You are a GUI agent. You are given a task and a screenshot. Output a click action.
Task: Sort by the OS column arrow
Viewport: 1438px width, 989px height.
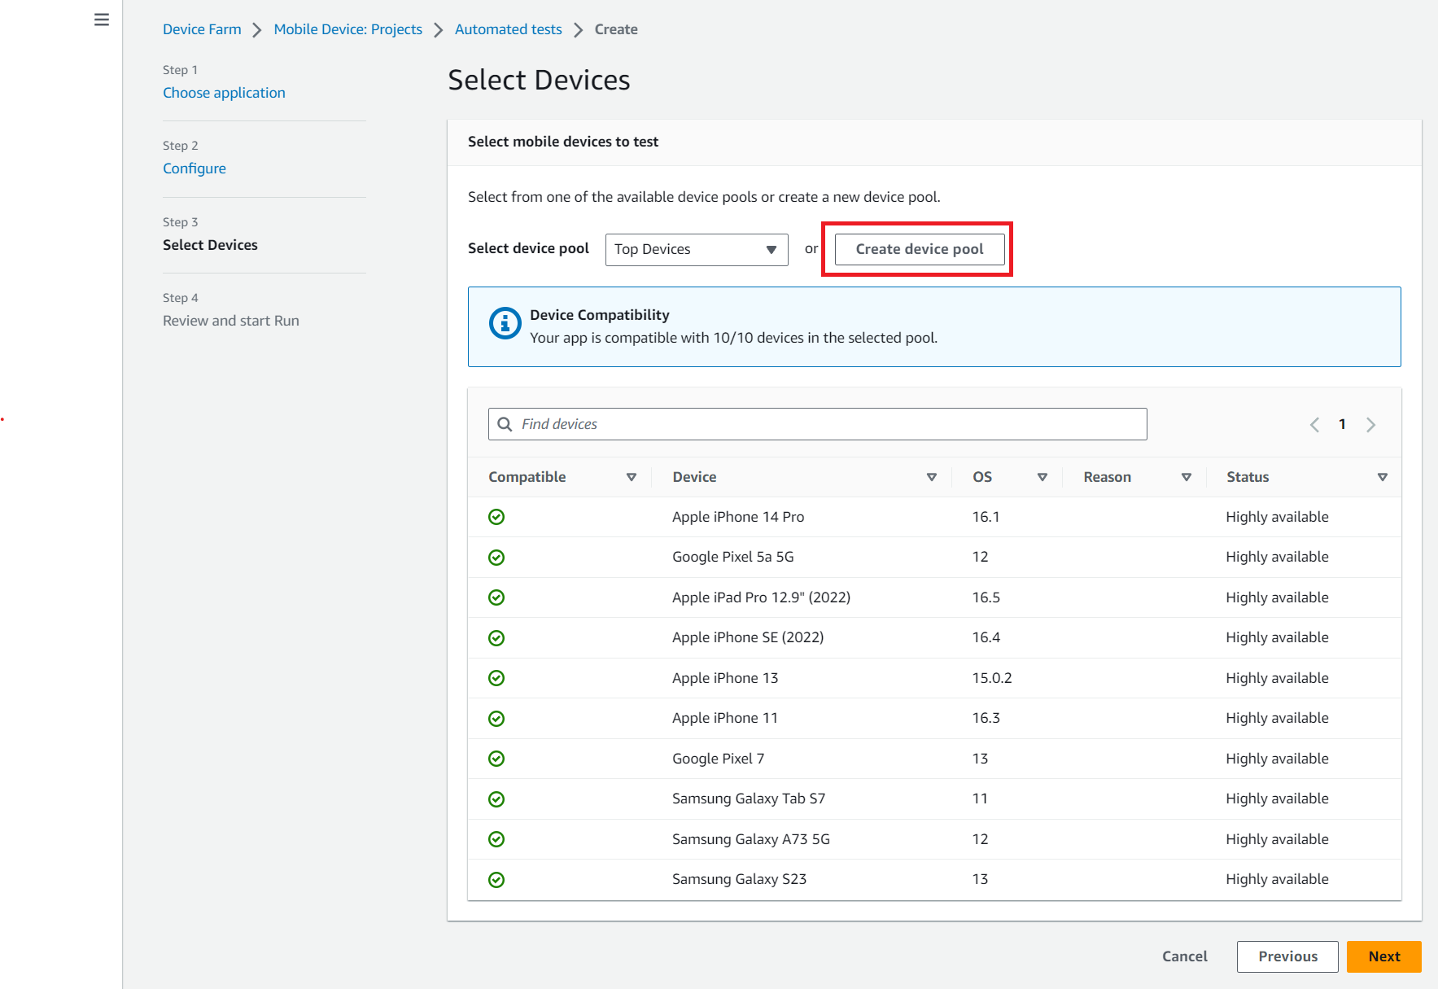click(1042, 477)
